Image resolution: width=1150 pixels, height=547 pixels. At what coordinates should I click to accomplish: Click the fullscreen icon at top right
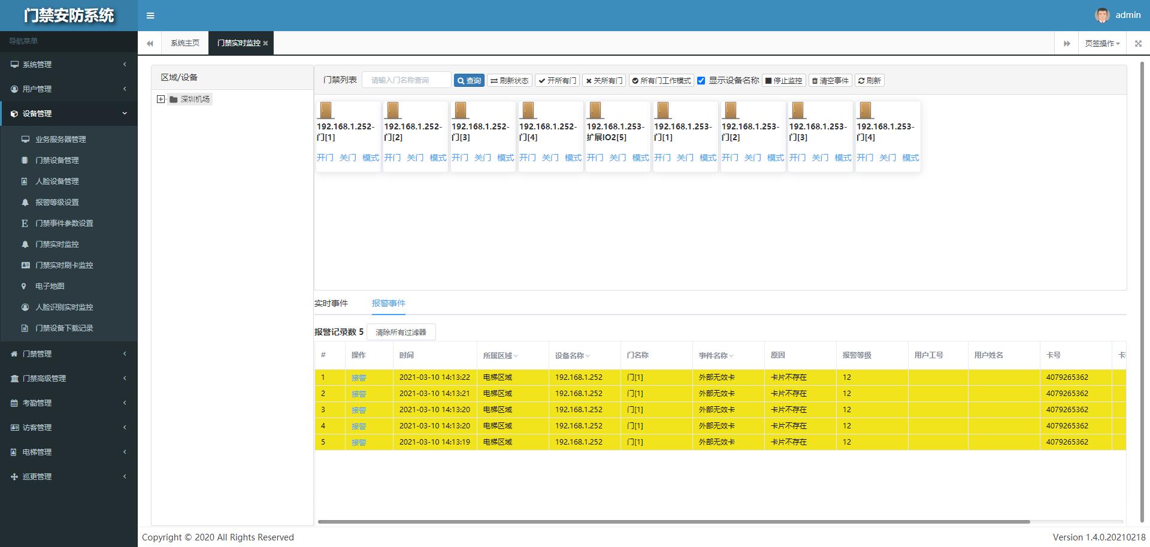tap(1138, 43)
